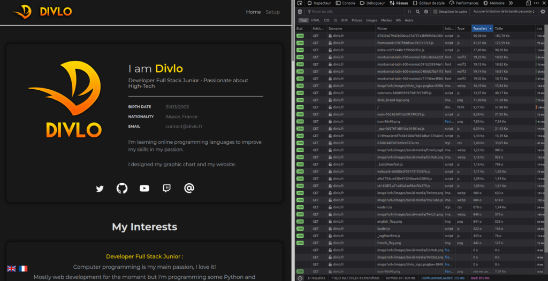Sort by Domaine column header

pyautogui.click(x=351, y=28)
